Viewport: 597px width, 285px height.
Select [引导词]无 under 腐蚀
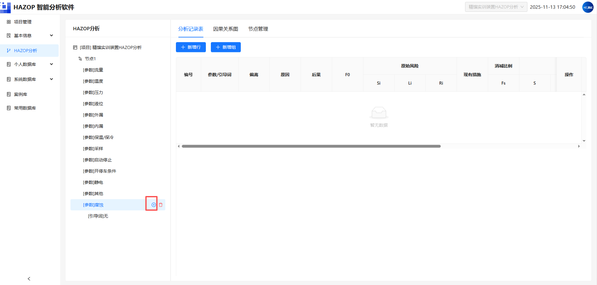pyautogui.click(x=98, y=216)
